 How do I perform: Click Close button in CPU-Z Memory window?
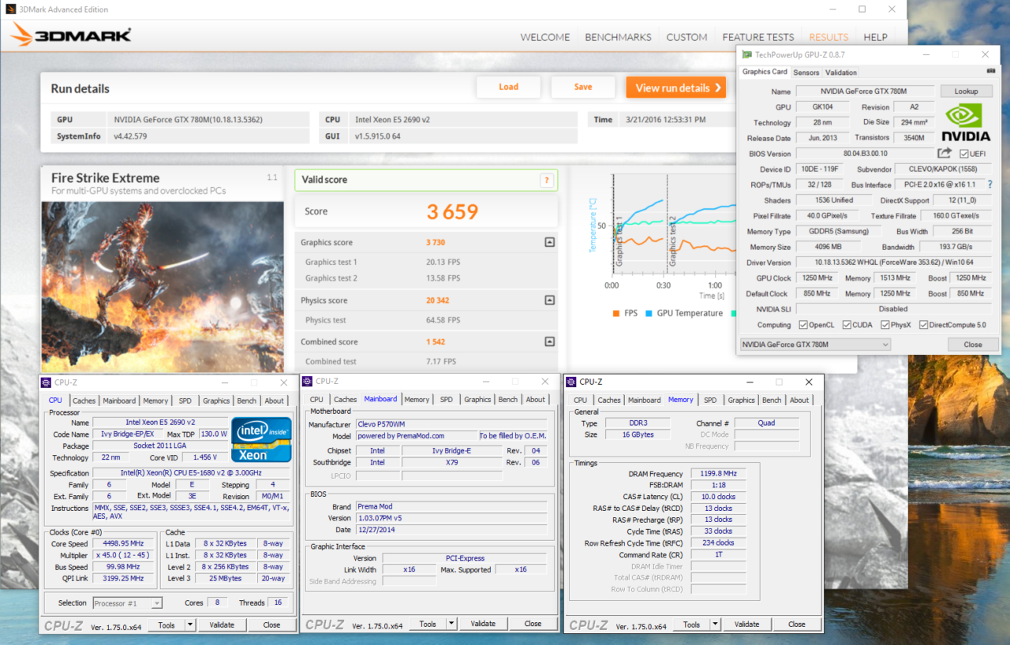coord(797,624)
